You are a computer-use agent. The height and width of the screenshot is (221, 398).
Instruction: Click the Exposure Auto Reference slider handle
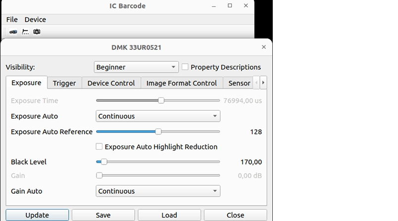158,132
